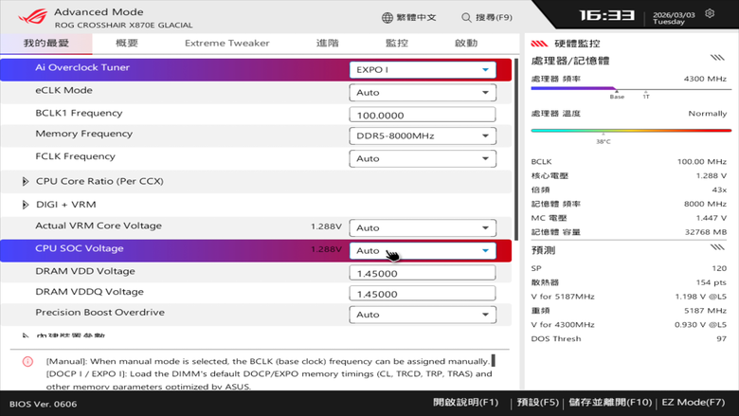Click the Ai Overclock Tuner label
This screenshot has width=739, height=416.
click(x=82, y=67)
